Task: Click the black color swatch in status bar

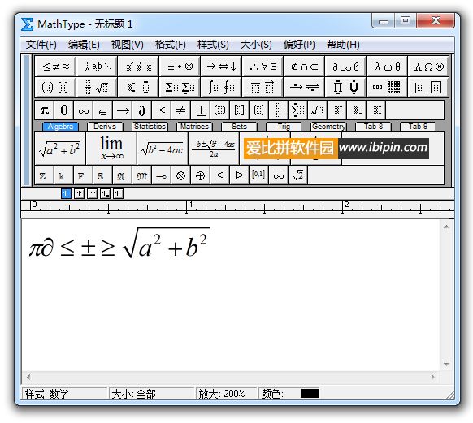Action: pyautogui.click(x=310, y=393)
